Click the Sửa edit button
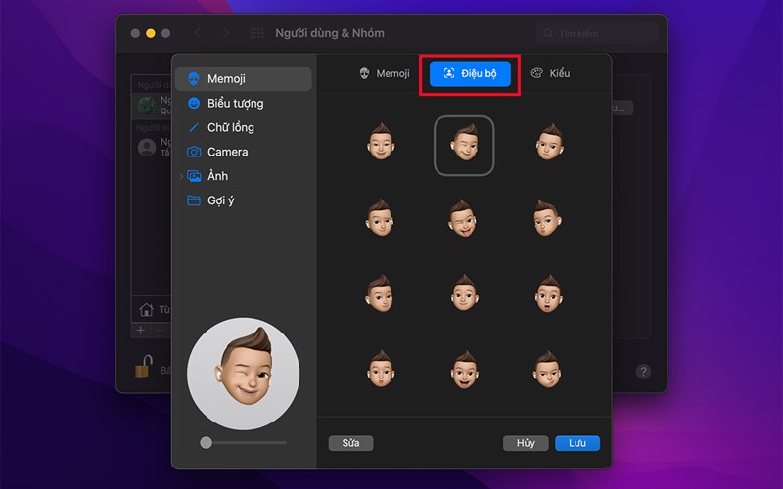This screenshot has height=489, width=783. 350,443
